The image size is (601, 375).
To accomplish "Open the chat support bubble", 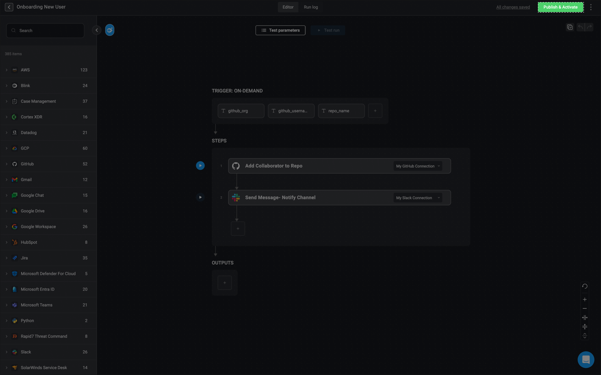I will [x=586, y=360].
